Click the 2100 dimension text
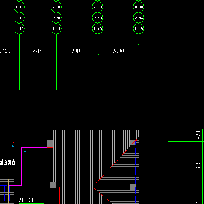Screen dimensions: 204x204 point(5,51)
